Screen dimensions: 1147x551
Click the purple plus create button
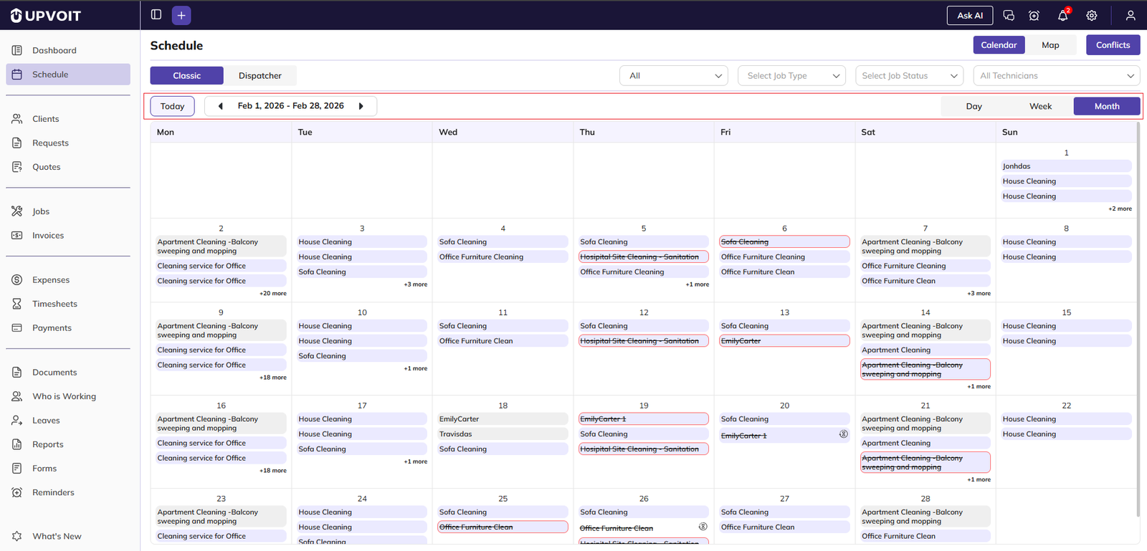(x=181, y=15)
